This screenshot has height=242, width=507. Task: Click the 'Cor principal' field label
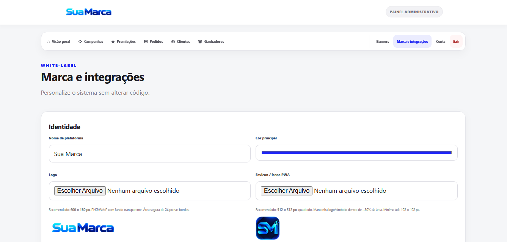point(266,138)
